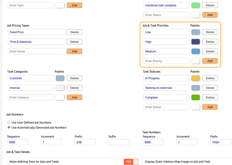232x165 pixels.
Task: Click Handover/Job complete green swatch
Action: [x=196, y=6]
